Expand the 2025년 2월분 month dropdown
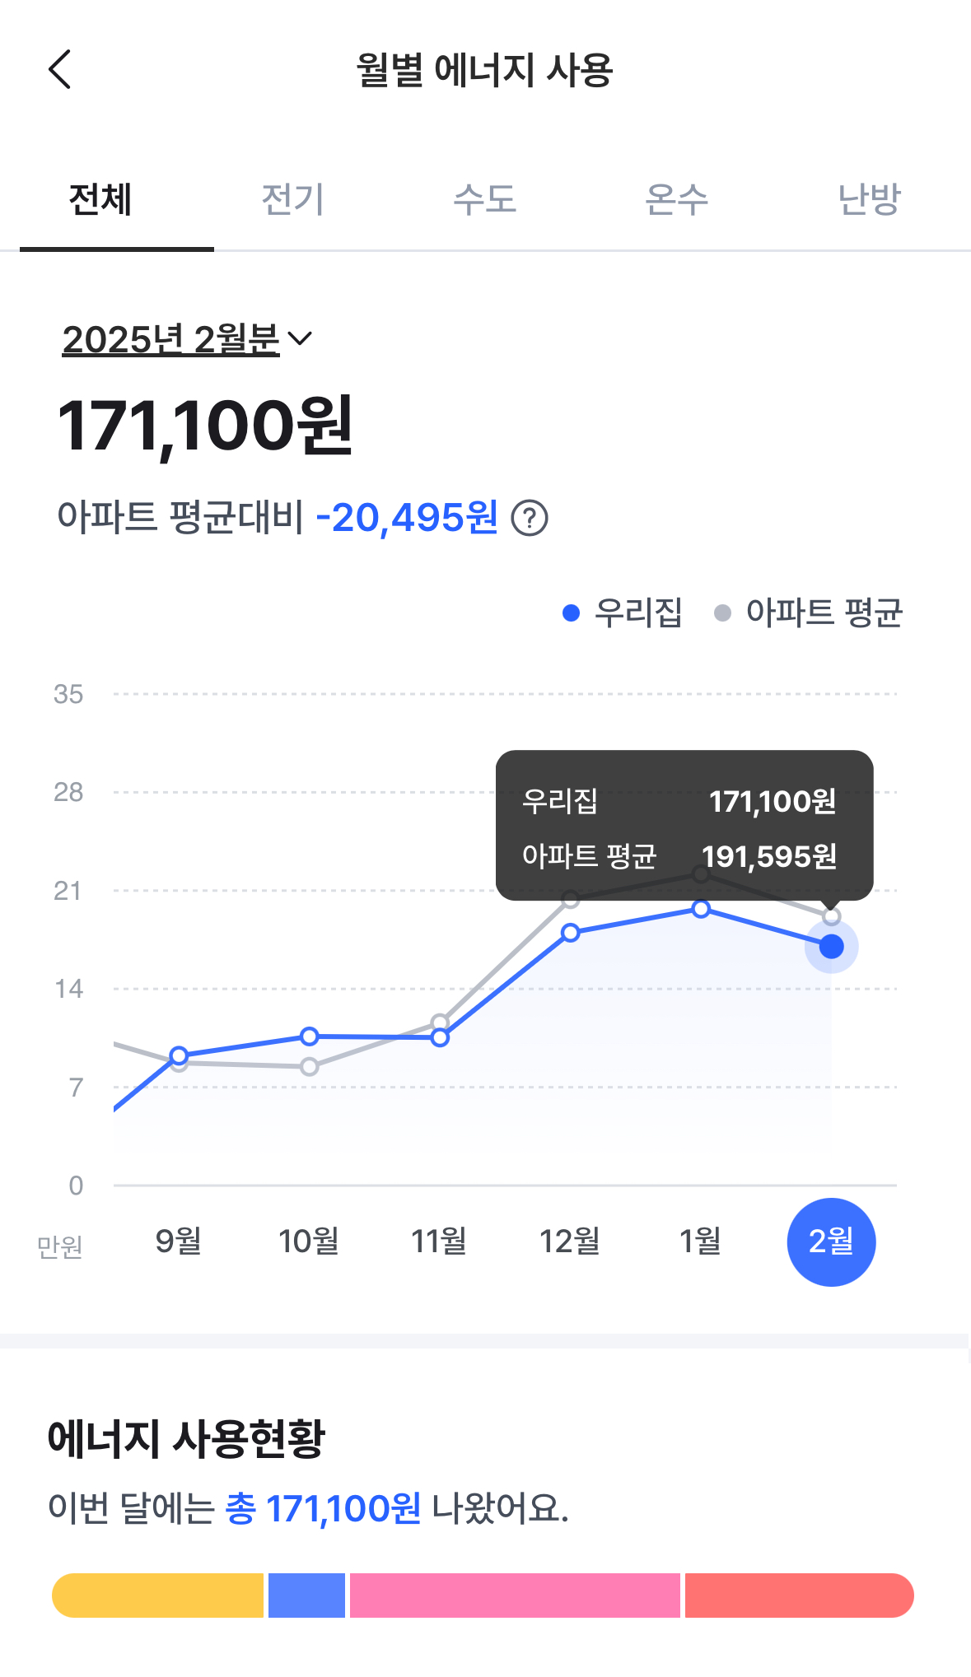This screenshot has width=971, height=1677. coord(187,339)
